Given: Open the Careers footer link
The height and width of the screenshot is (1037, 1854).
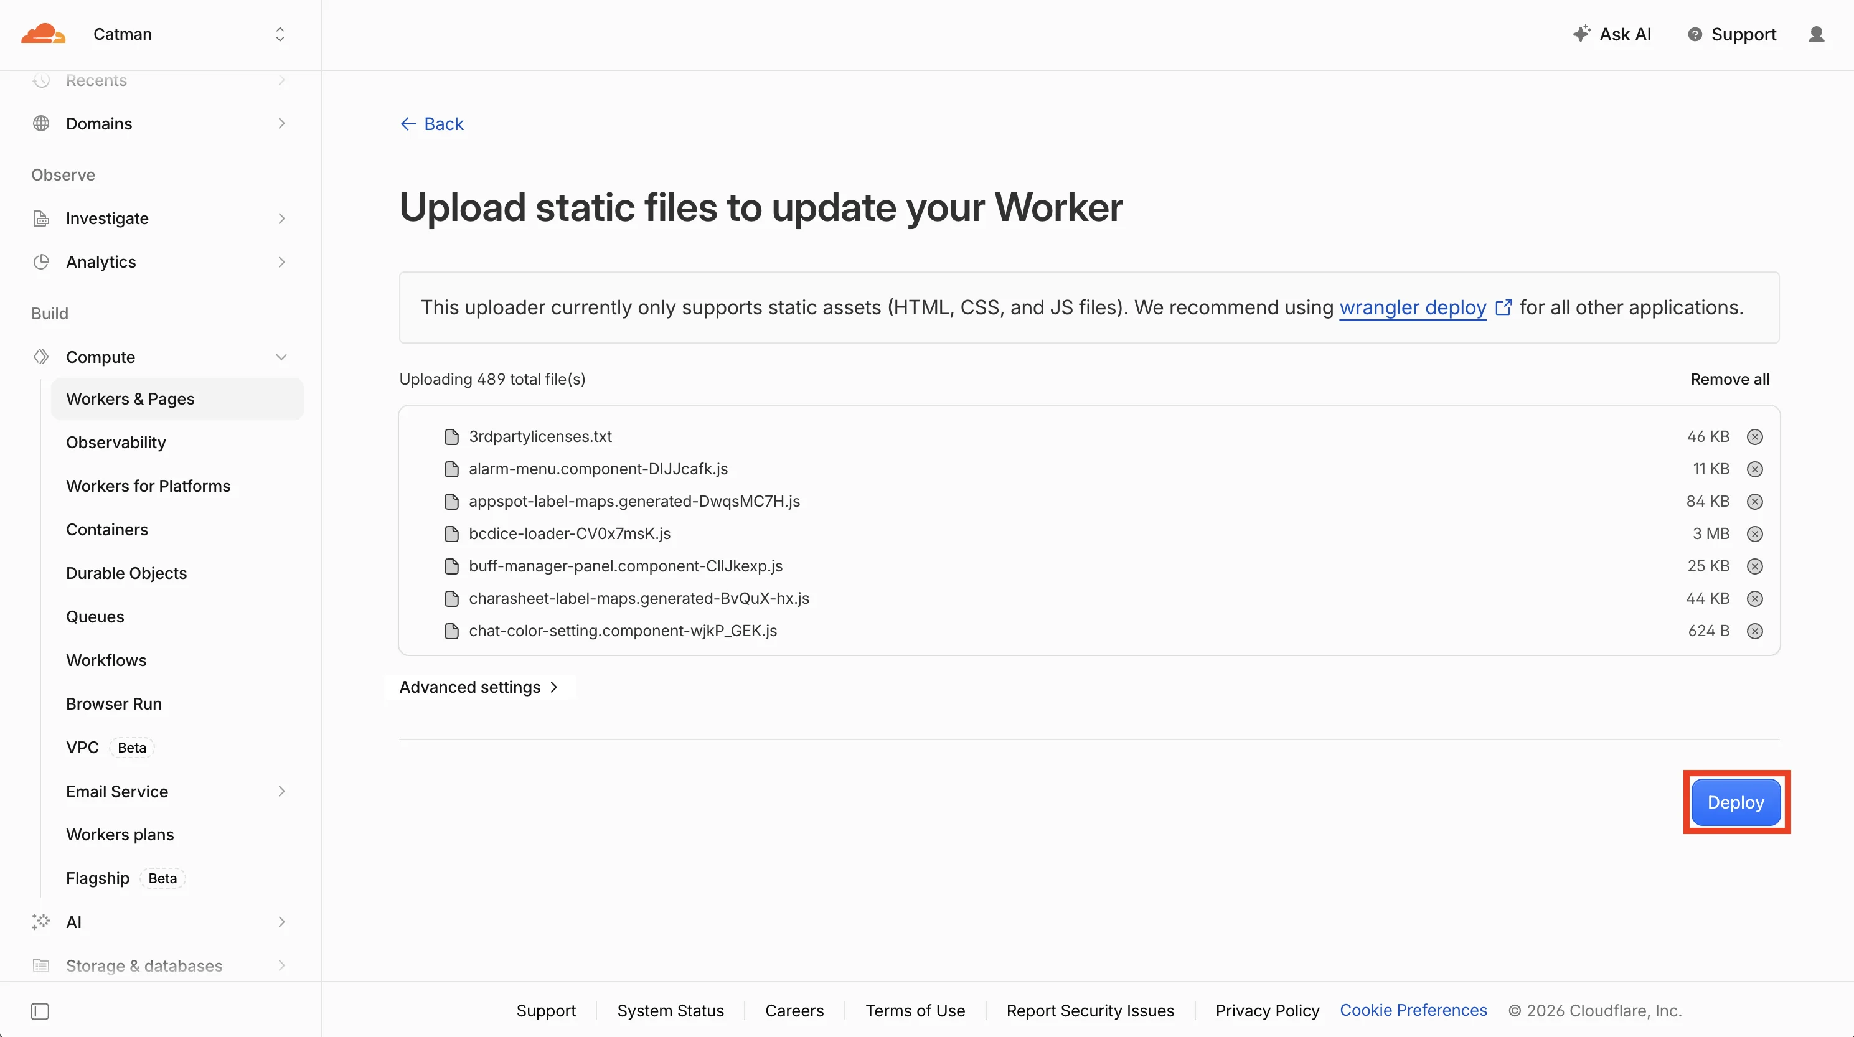Looking at the screenshot, I should pos(794,1010).
